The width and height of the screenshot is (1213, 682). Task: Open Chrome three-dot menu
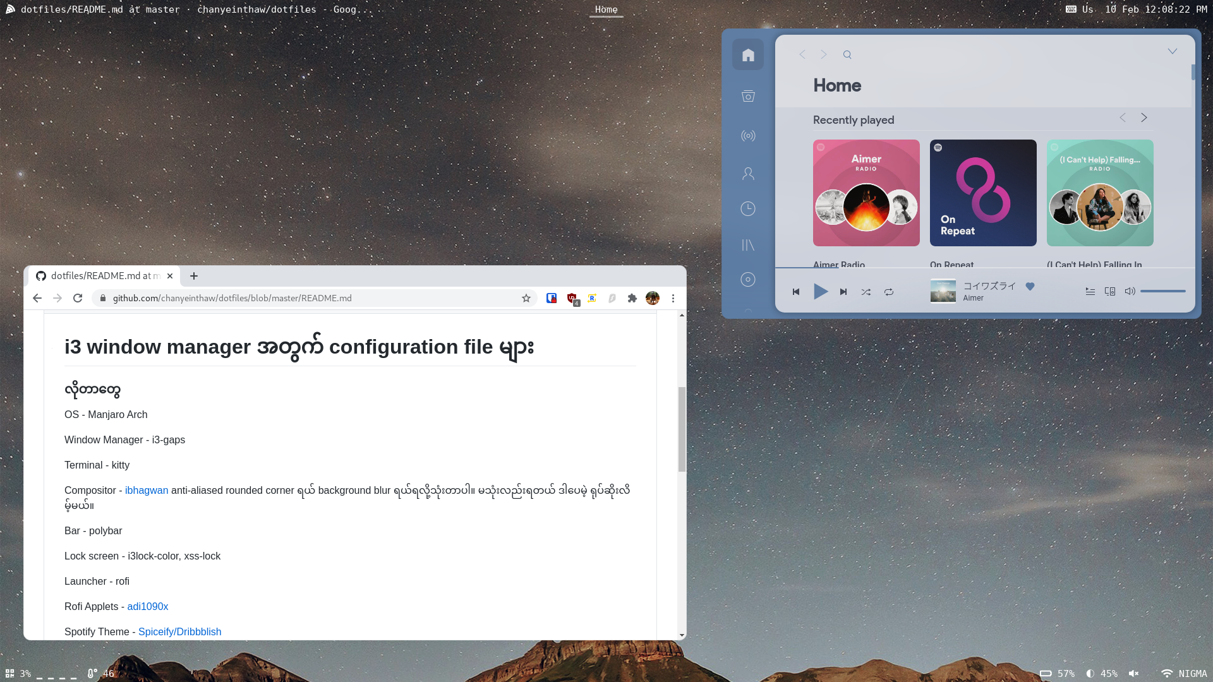(x=673, y=298)
